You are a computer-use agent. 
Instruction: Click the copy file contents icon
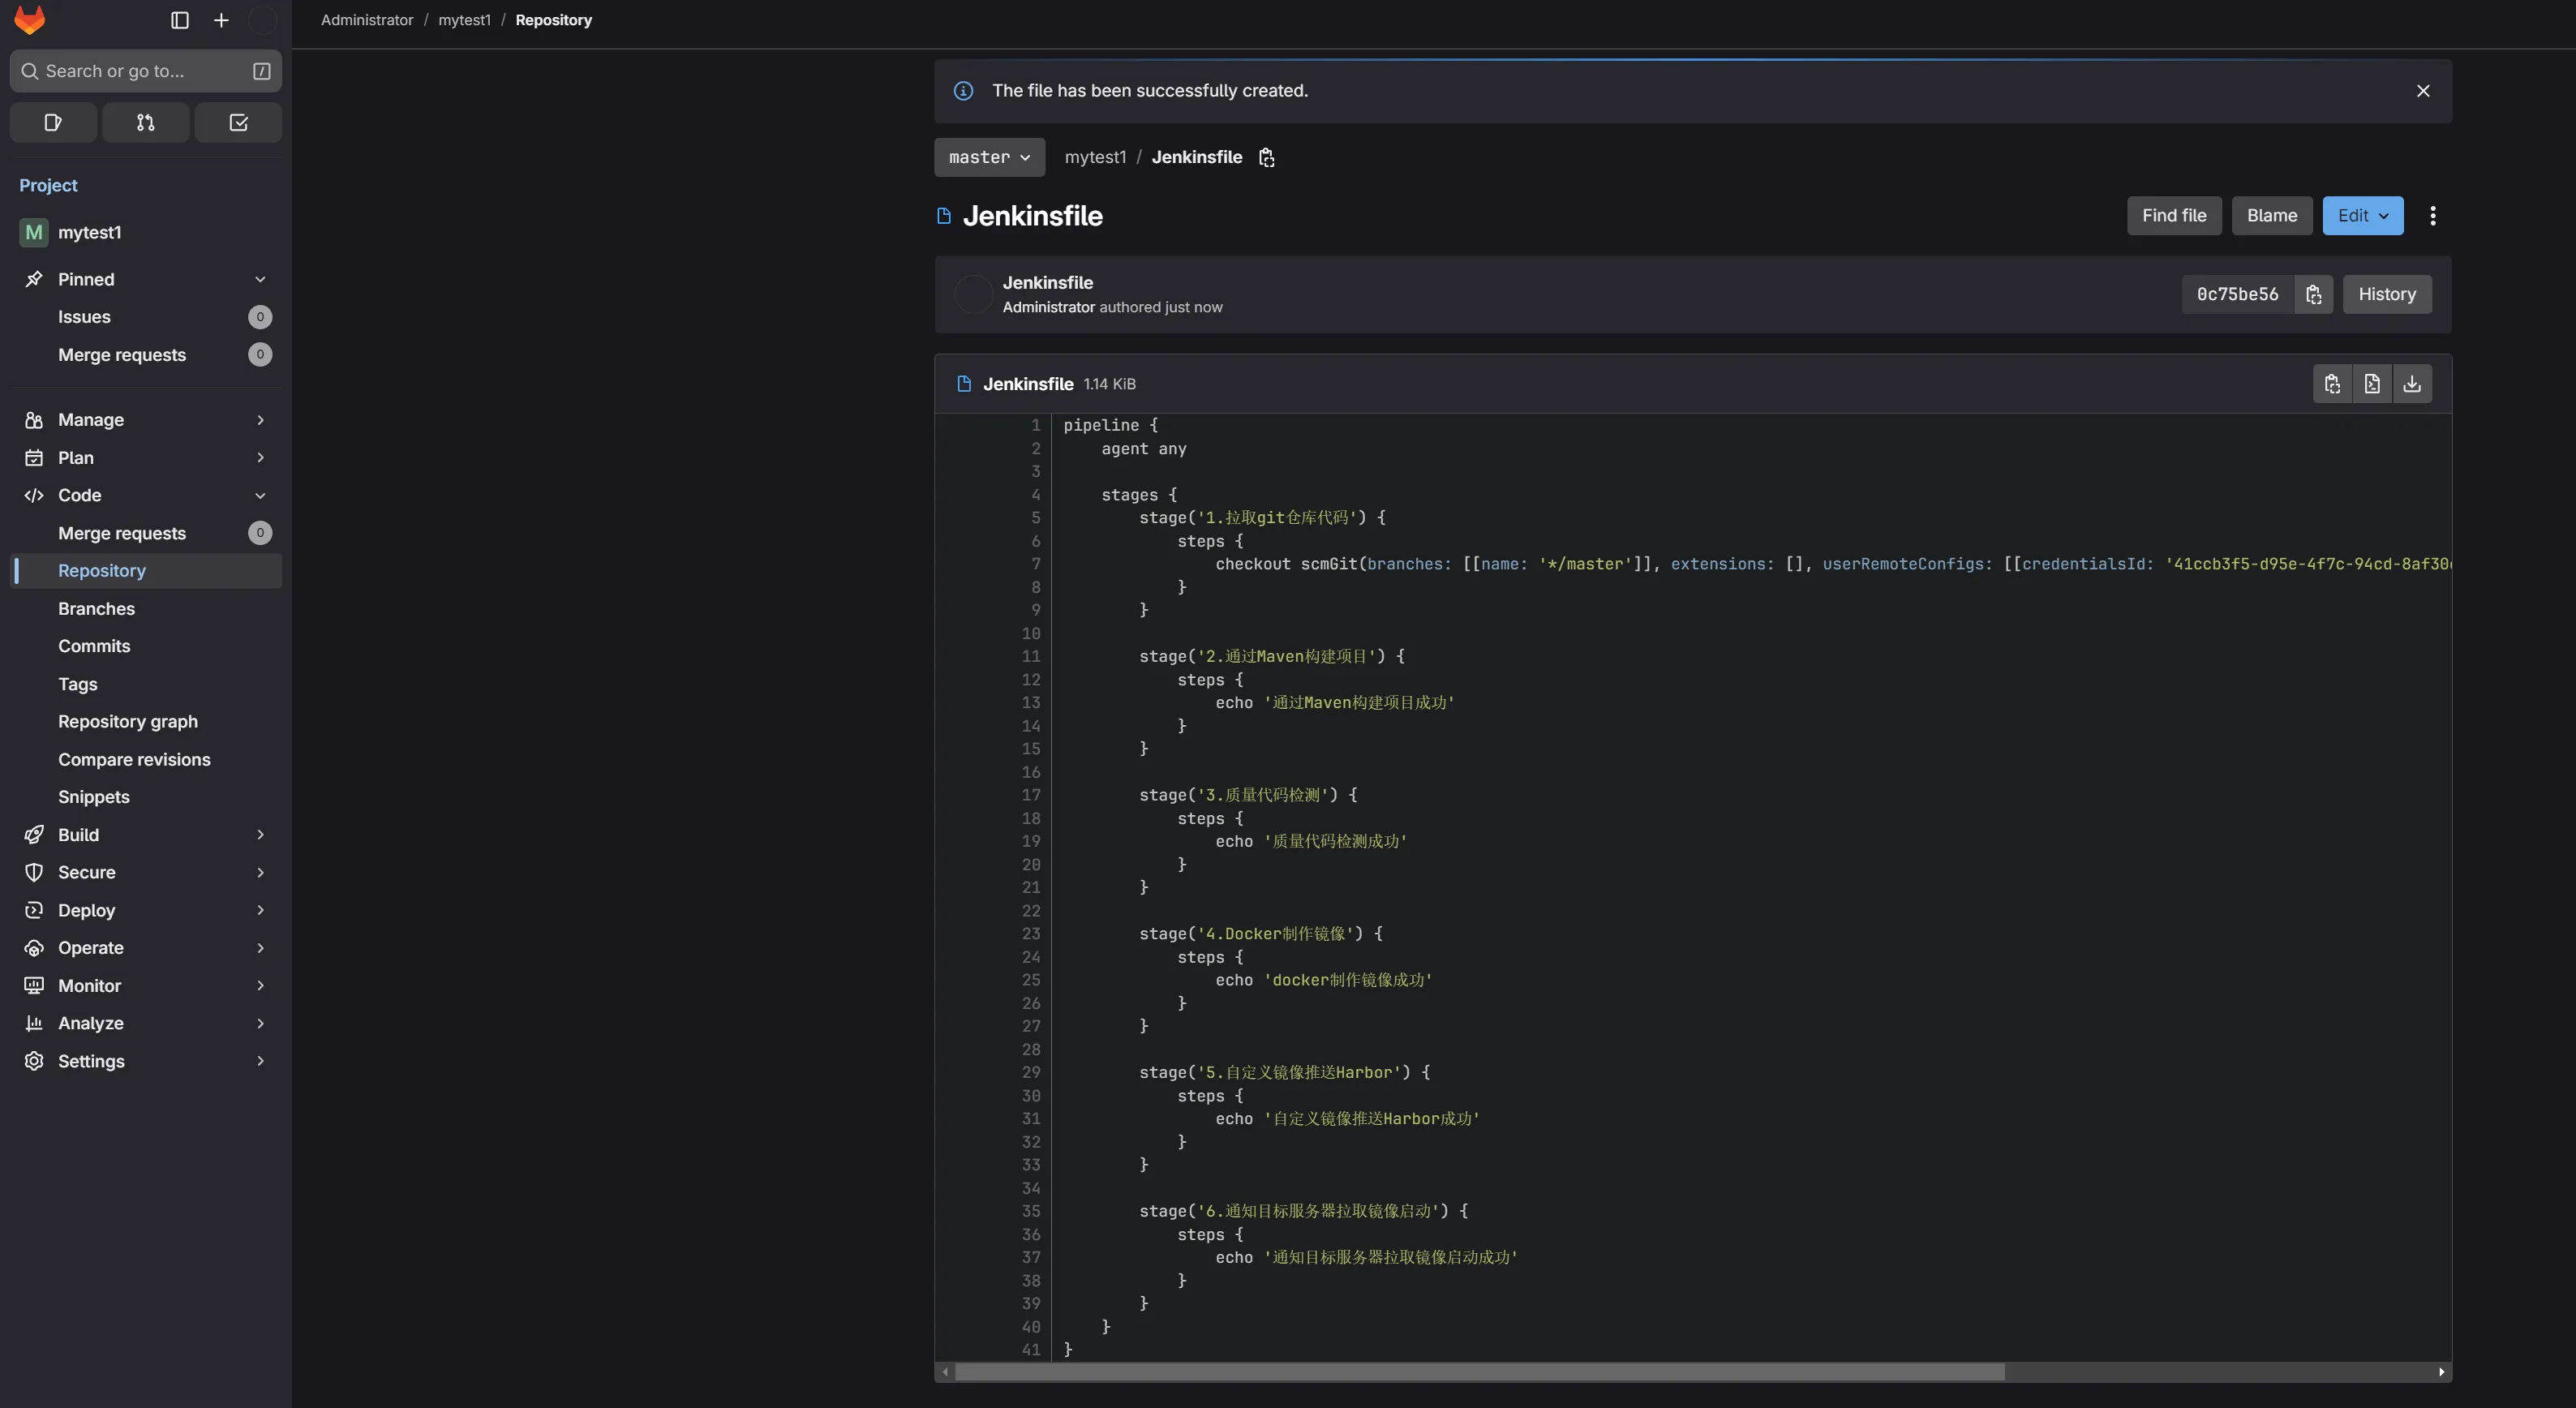click(2332, 384)
